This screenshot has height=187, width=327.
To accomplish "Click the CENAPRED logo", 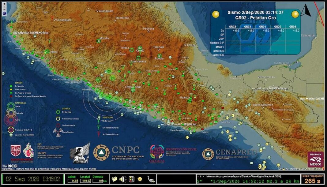I will (x=229, y=154).
